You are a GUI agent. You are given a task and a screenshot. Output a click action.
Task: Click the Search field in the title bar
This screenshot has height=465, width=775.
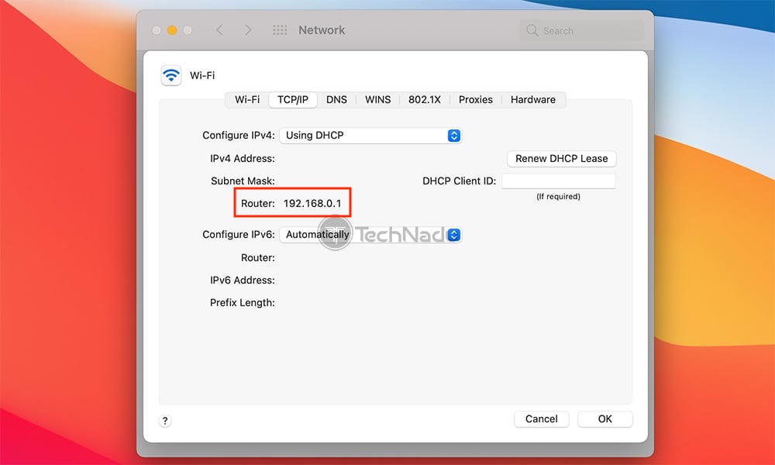pos(582,30)
